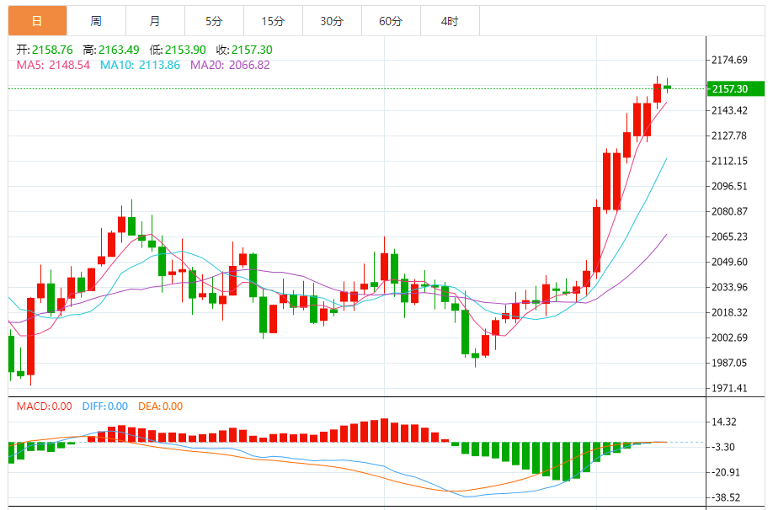Image resolution: width=773 pixels, height=510 pixels.
Task: Click the DIFF:0.00 indicator label
Action: [x=105, y=406]
